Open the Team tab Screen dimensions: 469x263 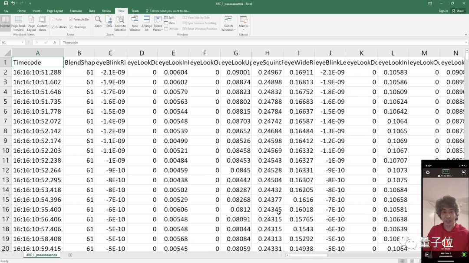[x=135, y=11]
